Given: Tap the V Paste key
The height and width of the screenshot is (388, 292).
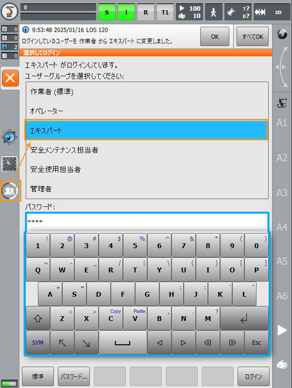Looking at the screenshot, I should 135,318.
